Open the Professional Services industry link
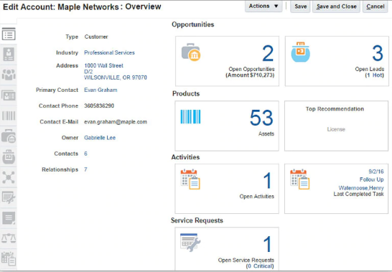This screenshot has height=272, width=392. click(x=109, y=52)
